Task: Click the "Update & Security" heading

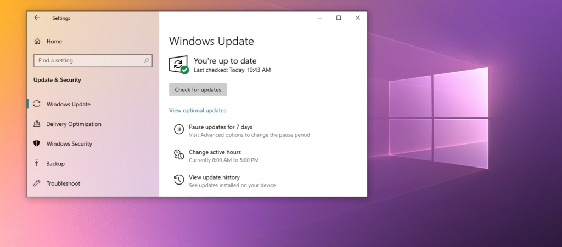Action: coord(57,80)
